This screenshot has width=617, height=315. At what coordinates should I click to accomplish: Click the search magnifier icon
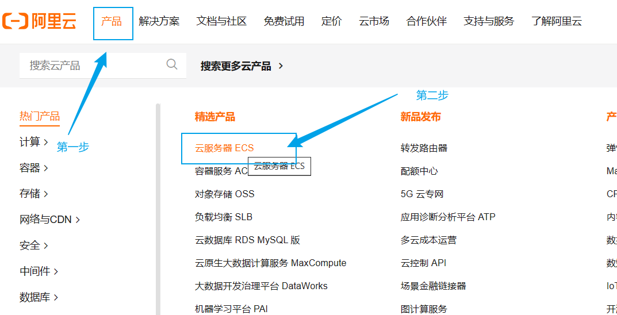coord(172,64)
